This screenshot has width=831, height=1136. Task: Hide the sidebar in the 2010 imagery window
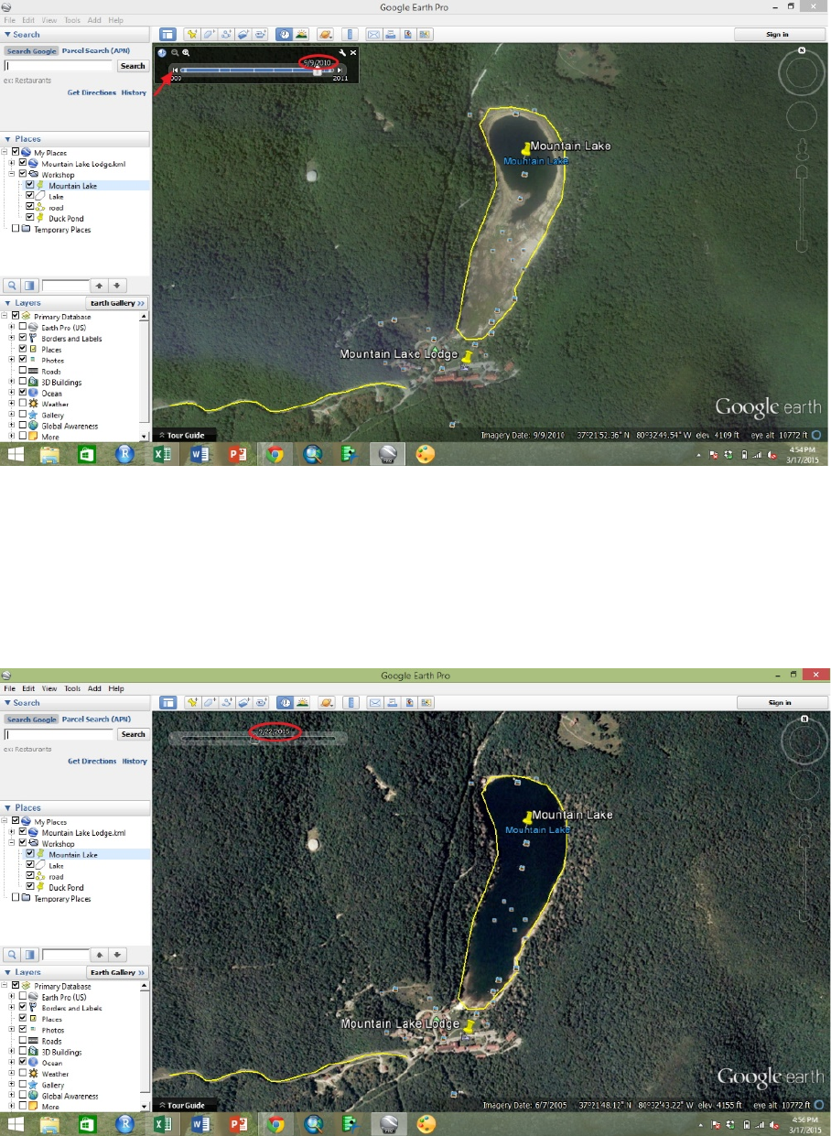coord(167,35)
